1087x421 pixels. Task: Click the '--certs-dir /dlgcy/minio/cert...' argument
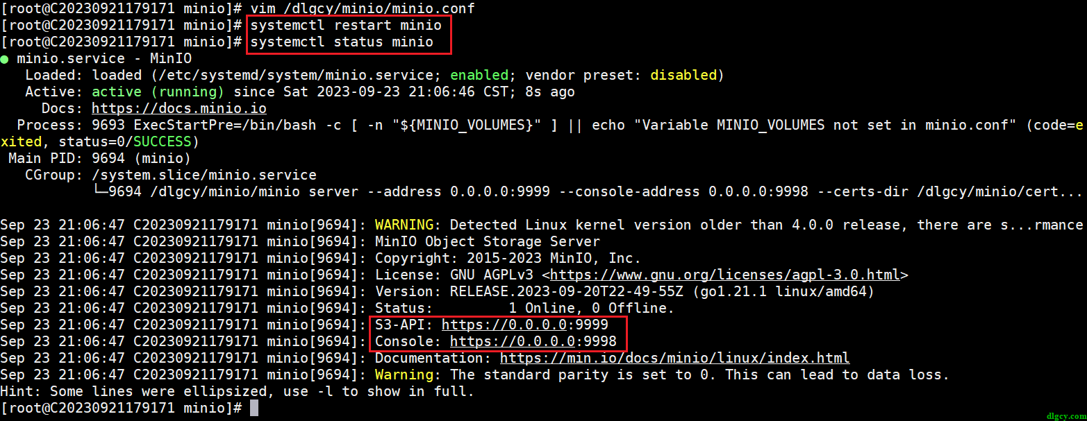pyautogui.click(x=950, y=191)
